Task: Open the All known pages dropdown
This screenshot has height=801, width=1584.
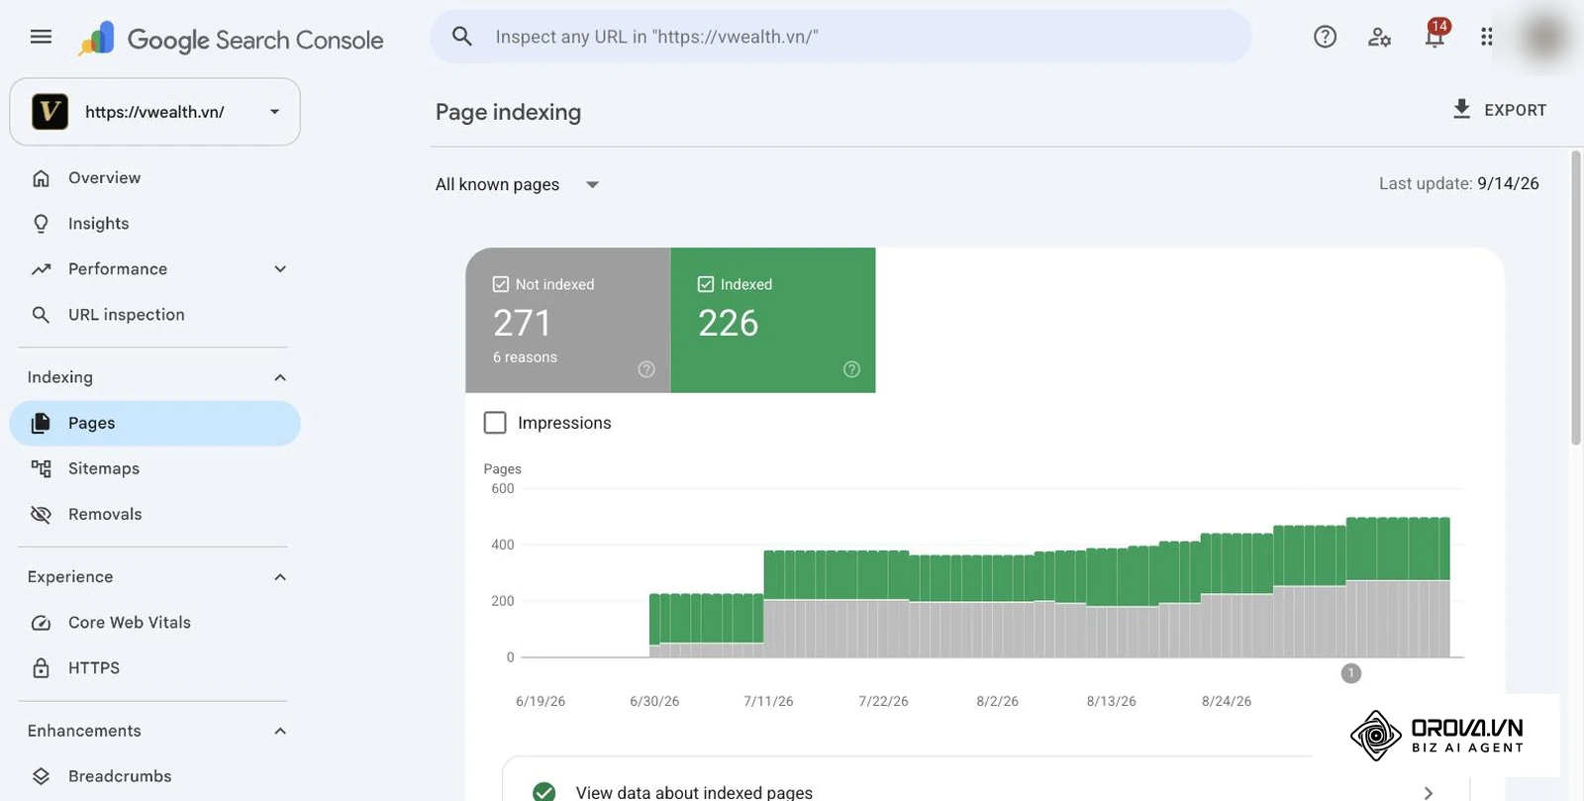Action: click(517, 184)
